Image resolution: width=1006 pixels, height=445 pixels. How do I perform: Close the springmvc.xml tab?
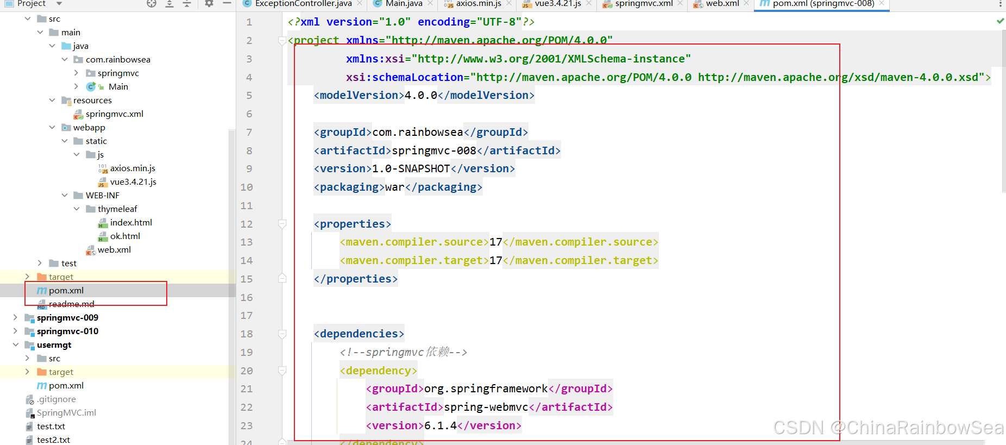(x=680, y=3)
